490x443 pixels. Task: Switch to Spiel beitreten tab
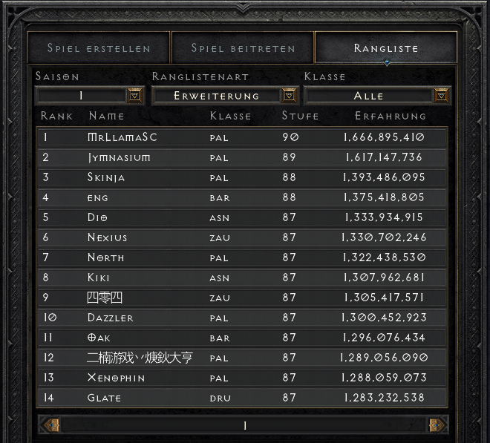(243, 48)
